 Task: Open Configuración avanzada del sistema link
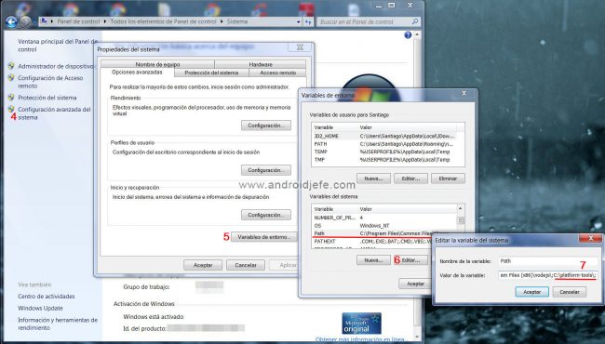54,113
